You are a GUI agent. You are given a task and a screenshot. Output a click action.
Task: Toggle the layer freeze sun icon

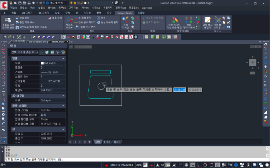75,3
